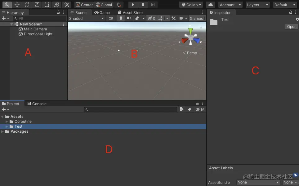
Task: Click the blue Z axis gizmo cone
Action: [x=196, y=40]
